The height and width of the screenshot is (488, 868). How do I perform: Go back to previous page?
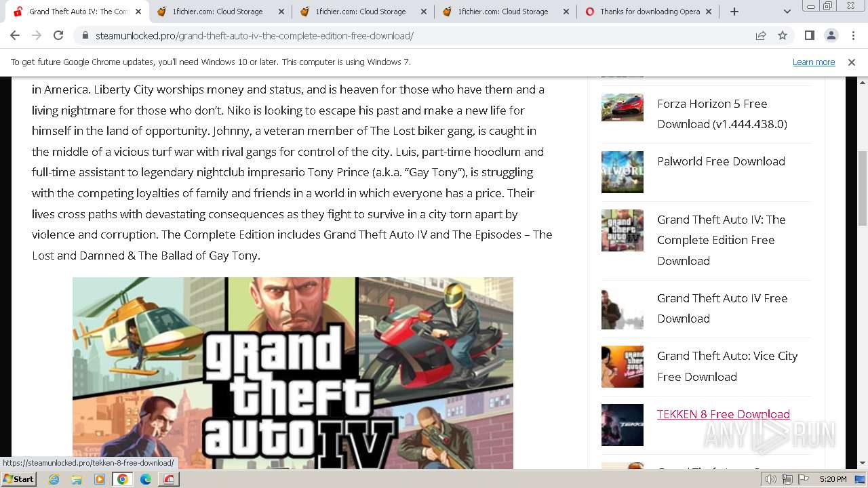click(x=15, y=35)
